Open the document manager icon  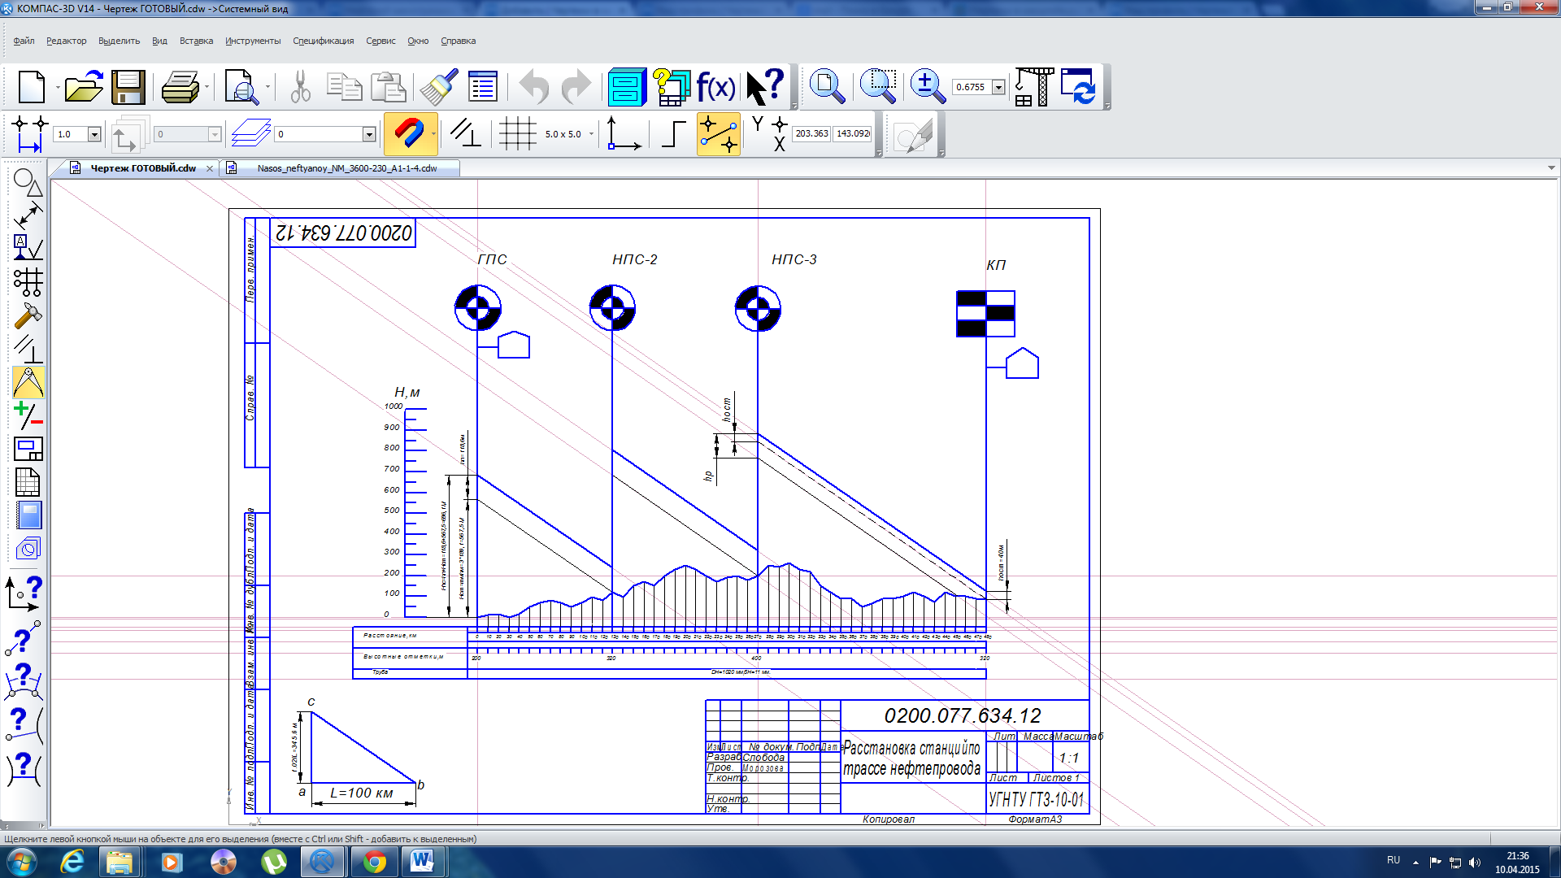[x=627, y=87]
